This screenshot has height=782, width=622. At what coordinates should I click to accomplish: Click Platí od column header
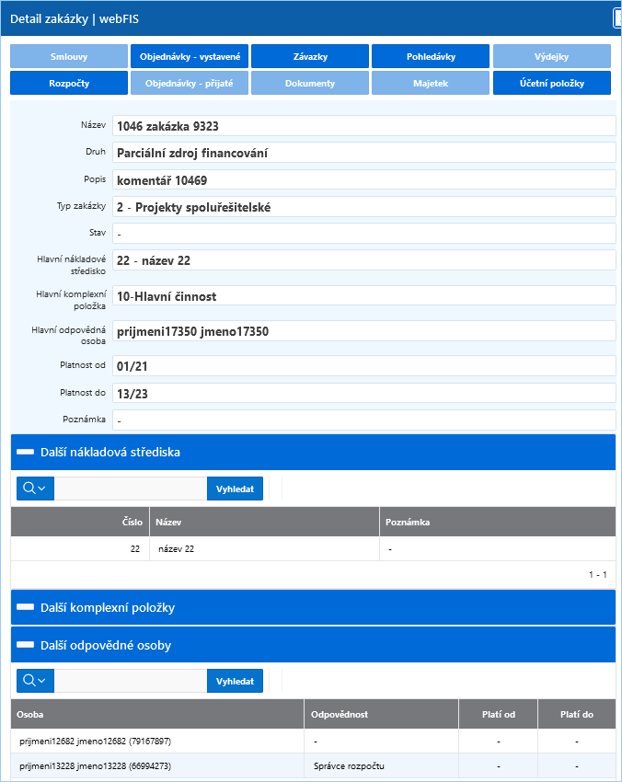click(x=499, y=714)
